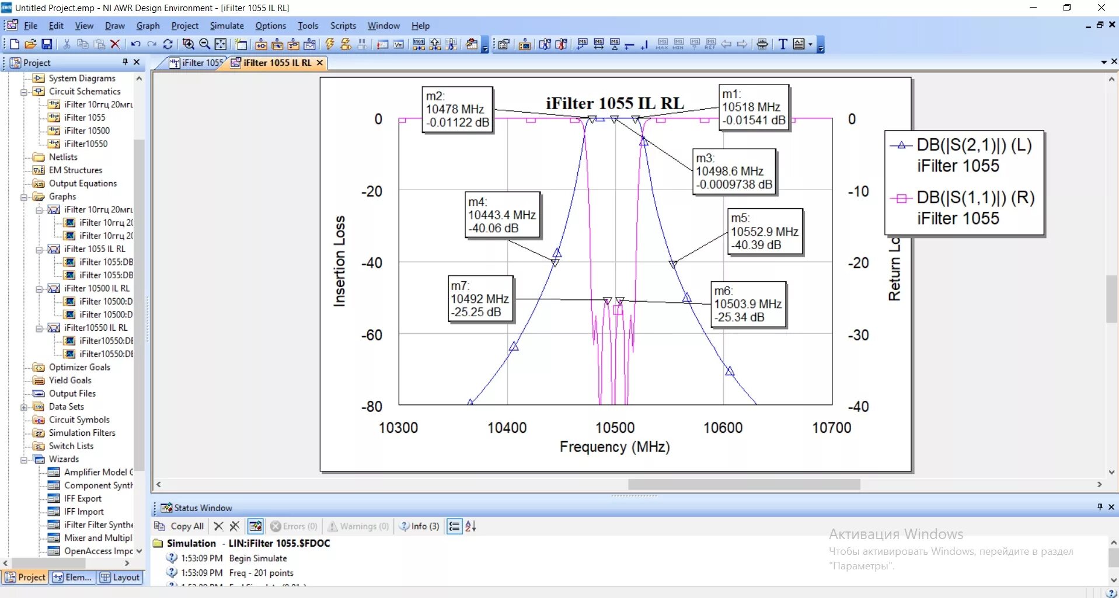Pin the Status Window with pushpin

[x=1100, y=507]
